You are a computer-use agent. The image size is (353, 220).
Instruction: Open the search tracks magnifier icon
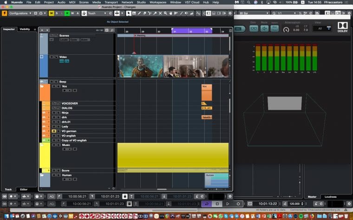click(112, 30)
